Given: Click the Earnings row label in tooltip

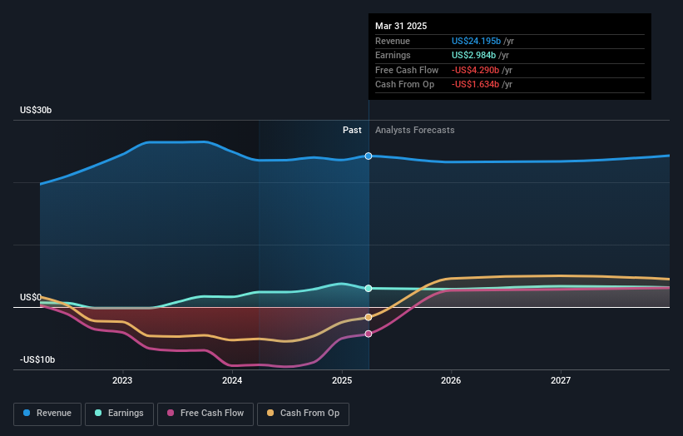Looking at the screenshot, I should click(393, 55).
